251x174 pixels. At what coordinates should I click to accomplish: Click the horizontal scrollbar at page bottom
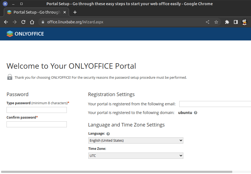coord(117,172)
